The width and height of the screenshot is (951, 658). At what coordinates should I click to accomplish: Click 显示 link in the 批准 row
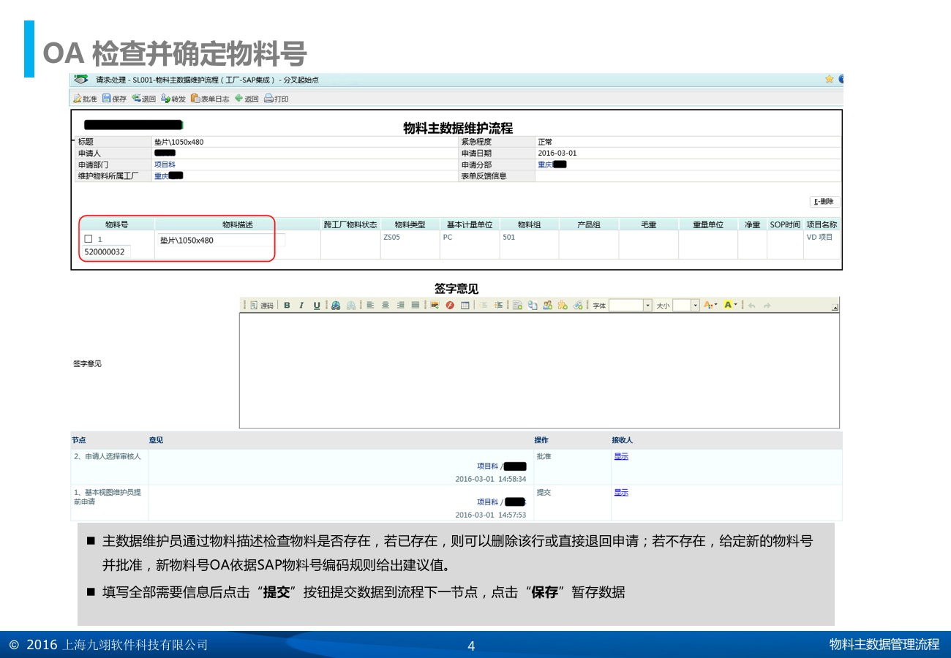(x=621, y=457)
